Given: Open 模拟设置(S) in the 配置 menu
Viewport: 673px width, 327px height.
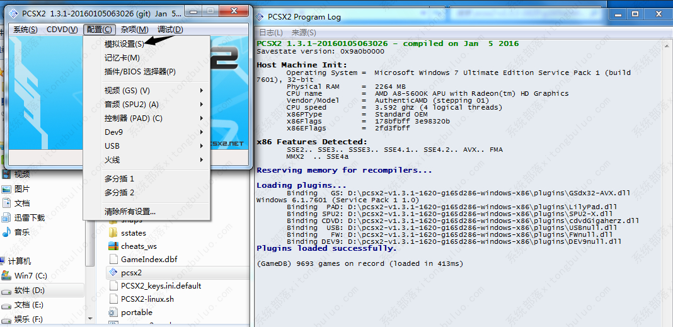Looking at the screenshot, I should [146, 43].
